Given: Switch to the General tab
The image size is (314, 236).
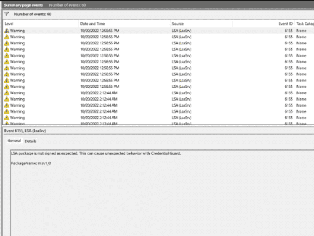Looking at the screenshot, I should [14, 141].
